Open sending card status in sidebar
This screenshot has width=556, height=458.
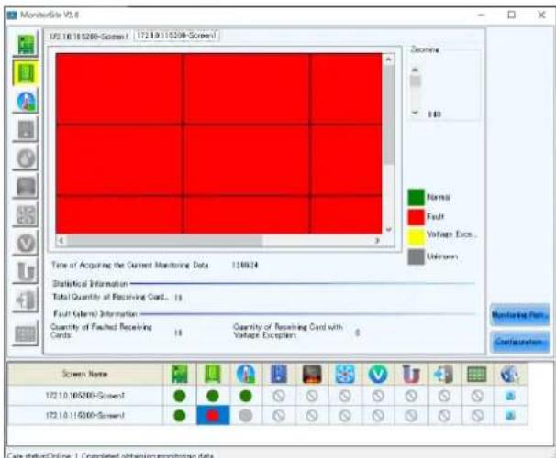[x=27, y=45]
